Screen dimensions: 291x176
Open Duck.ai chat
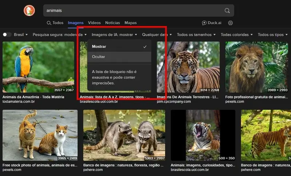[x=212, y=23]
